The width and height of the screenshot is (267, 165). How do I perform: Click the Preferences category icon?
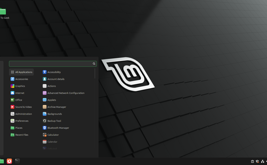coord(12,121)
